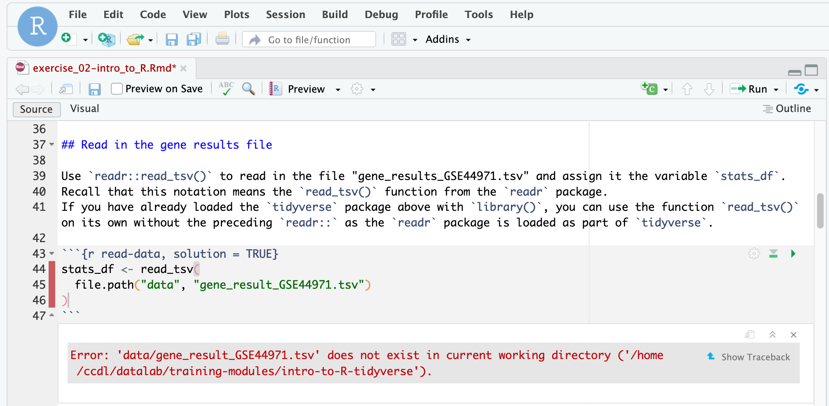
Task: Open the panes layout dropdown arrow
Action: pos(415,40)
